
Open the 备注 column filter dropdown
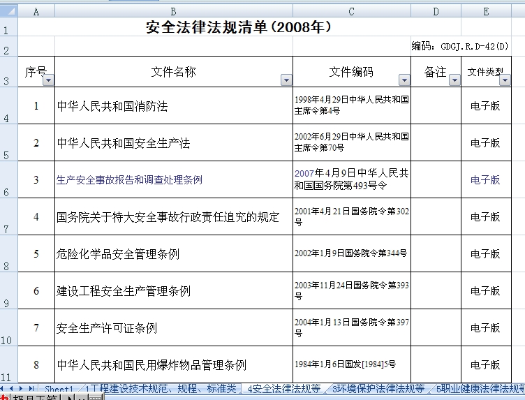454,80
